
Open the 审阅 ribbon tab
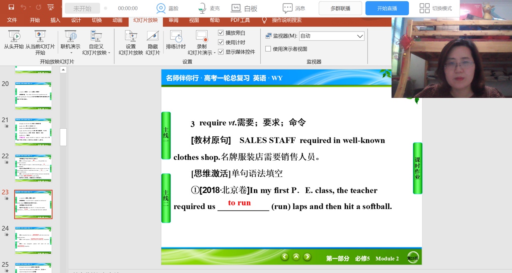173,20
